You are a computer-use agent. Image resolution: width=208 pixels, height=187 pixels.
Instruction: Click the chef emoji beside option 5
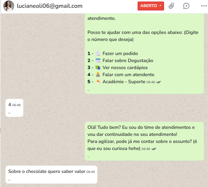click(x=98, y=82)
